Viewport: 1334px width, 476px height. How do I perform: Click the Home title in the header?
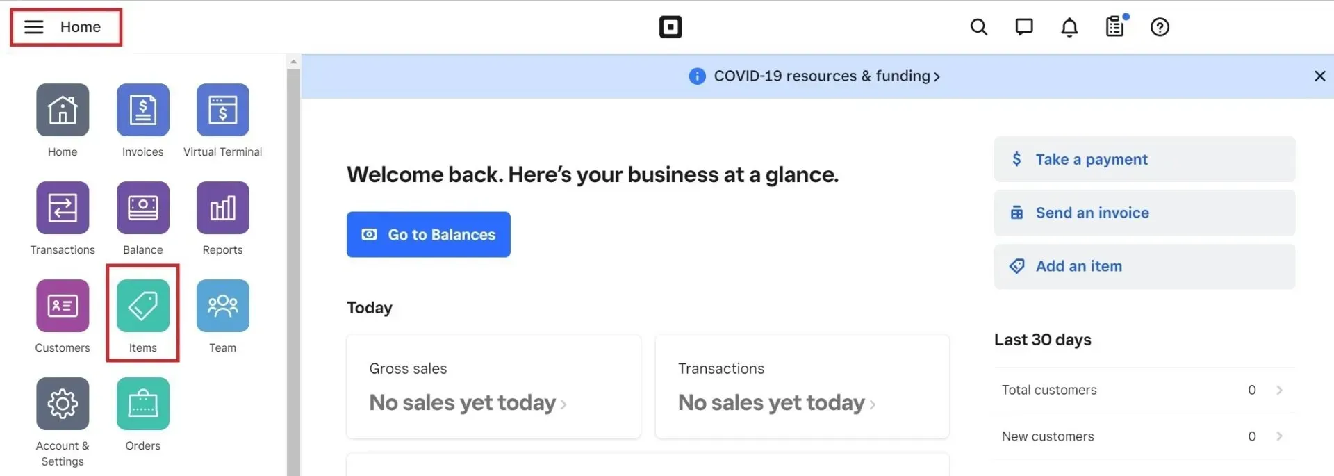[x=81, y=27]
